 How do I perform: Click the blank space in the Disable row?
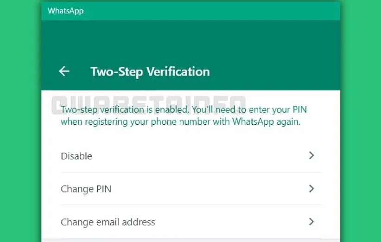(x=195, y=156)
